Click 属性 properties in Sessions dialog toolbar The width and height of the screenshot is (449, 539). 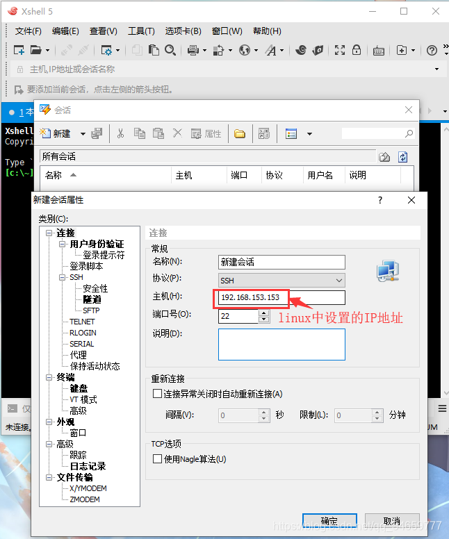[206, 133]
